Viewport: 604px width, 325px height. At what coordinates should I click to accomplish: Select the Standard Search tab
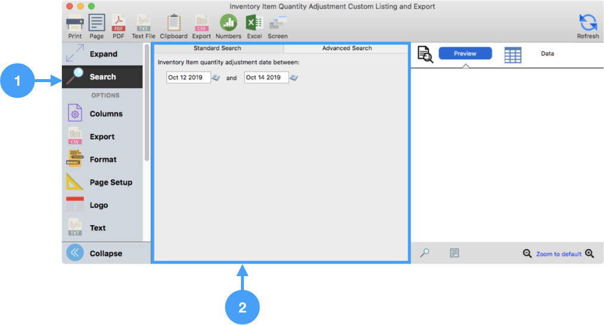218,48
